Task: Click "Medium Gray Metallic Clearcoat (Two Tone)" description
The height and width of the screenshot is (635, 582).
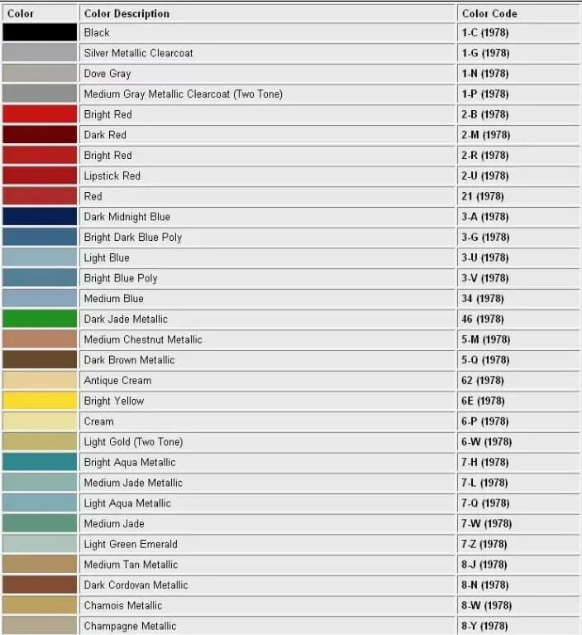Action: click(184, 94)
